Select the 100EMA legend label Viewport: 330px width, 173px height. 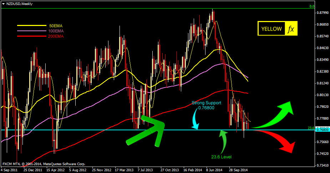pos(56,31)
